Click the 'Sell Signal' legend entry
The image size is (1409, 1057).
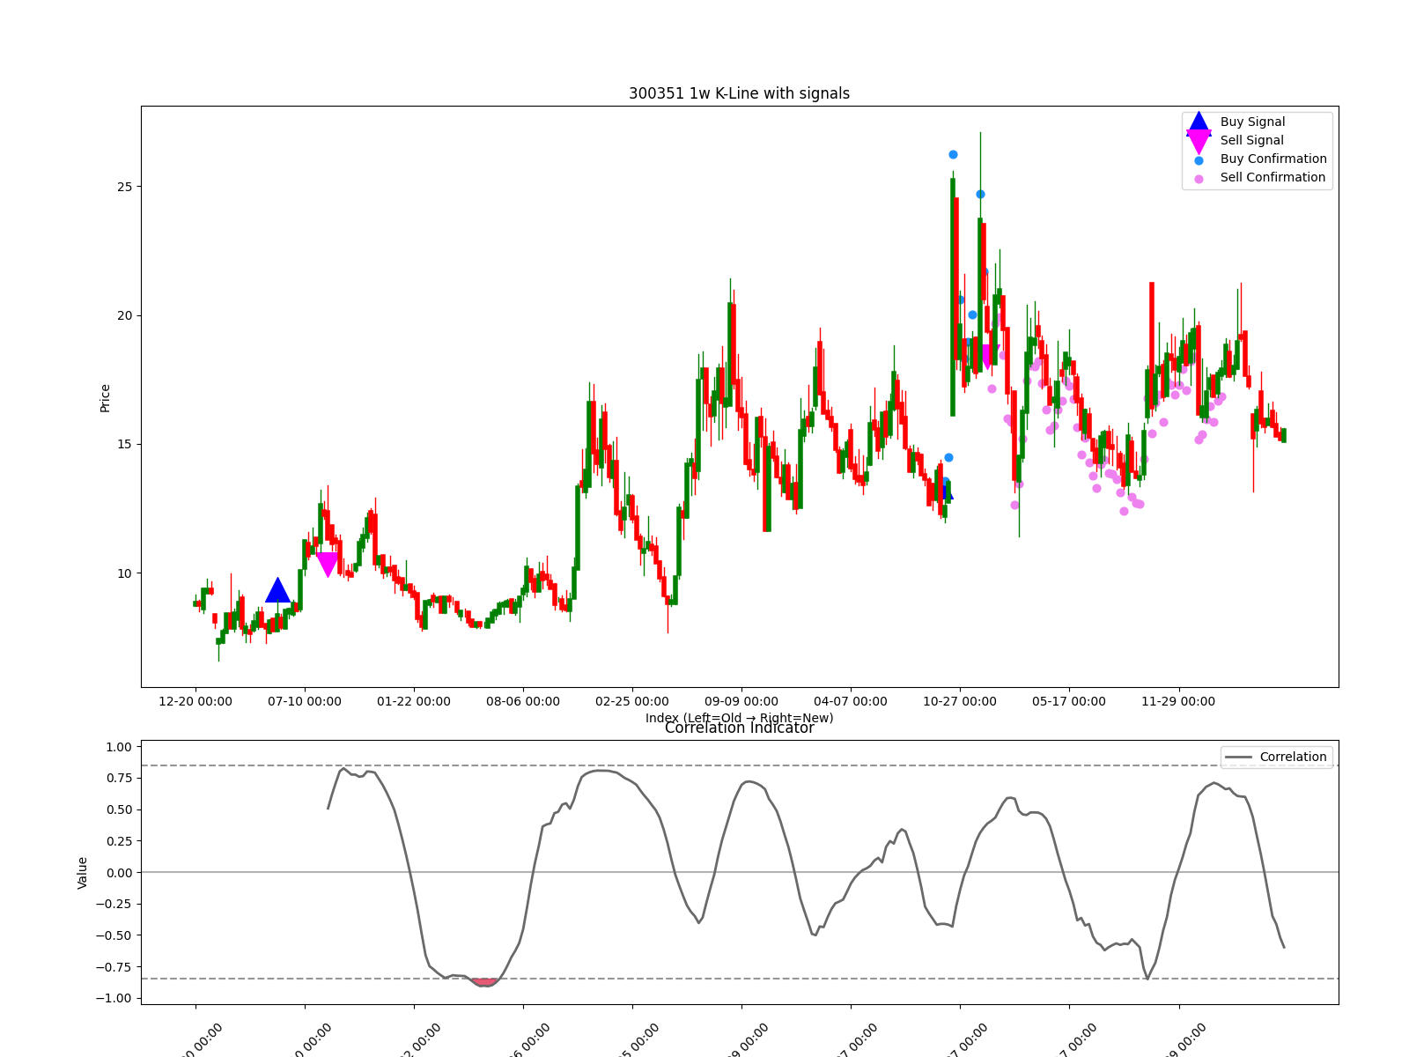[x=1251, y=140]
